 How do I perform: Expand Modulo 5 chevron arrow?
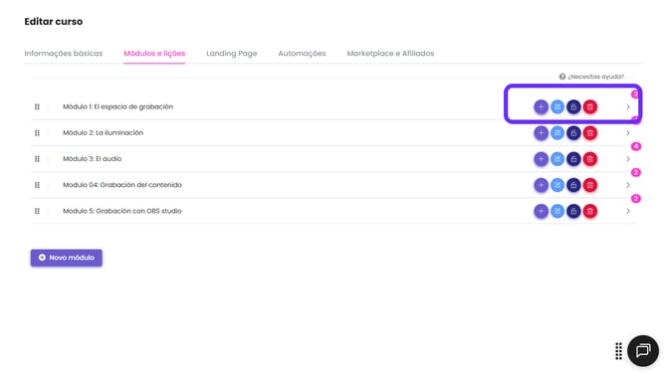point(628,211)
